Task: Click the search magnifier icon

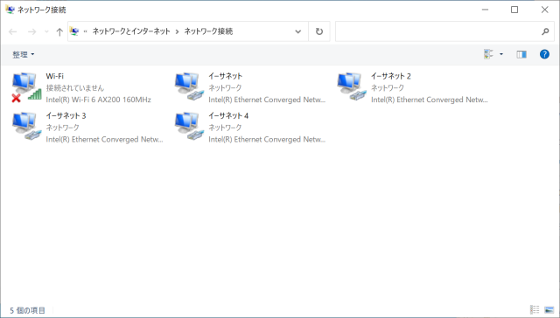Action: pos(545,31)
